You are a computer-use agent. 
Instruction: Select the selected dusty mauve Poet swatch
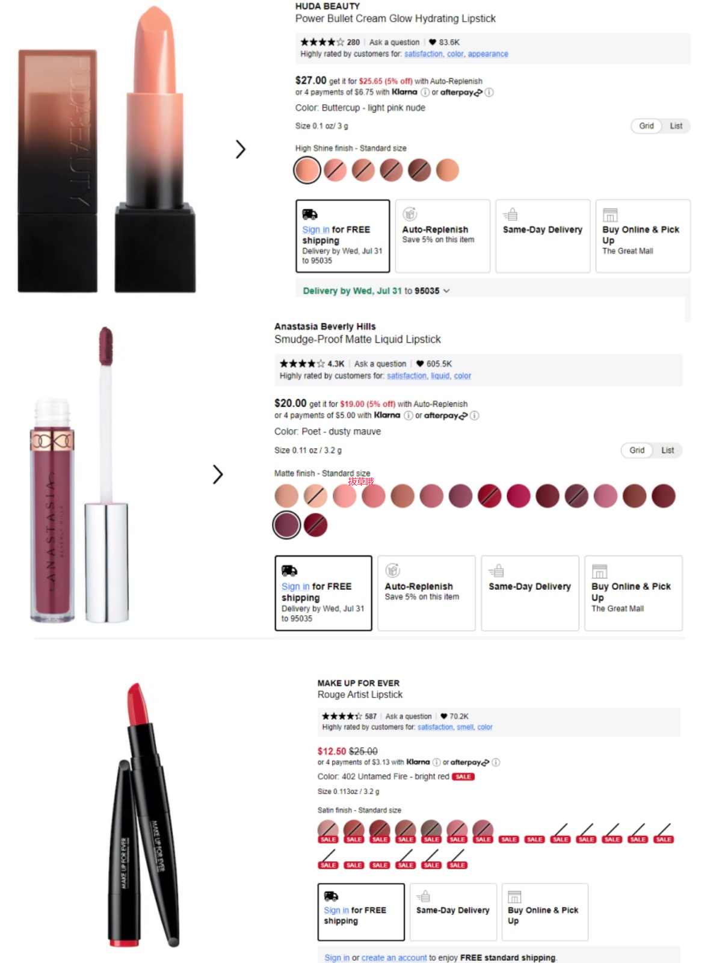click(x=286, y=525)
